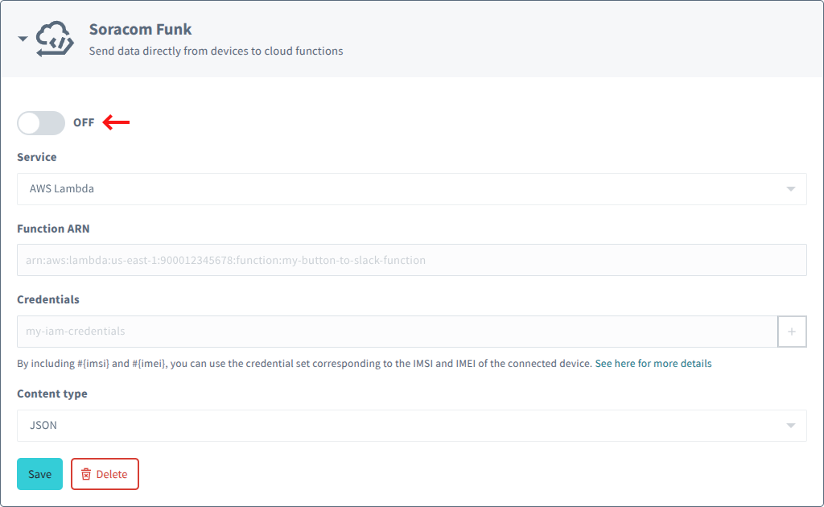824x507 pixels.
Task: Click the OFF label next to the switch
Action: pos(83,122)
